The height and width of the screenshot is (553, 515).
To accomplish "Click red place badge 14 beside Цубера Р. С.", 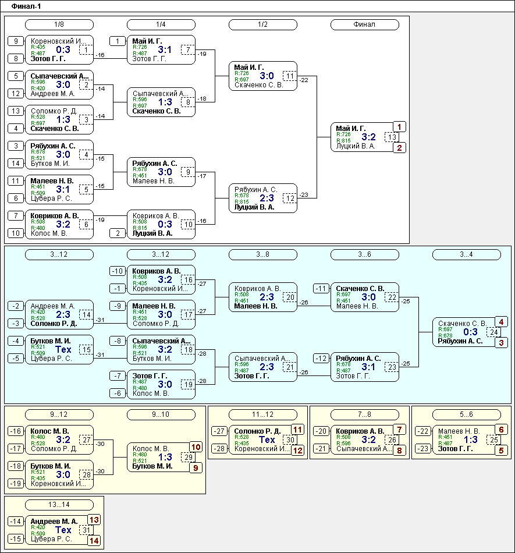I will [94, 541].
